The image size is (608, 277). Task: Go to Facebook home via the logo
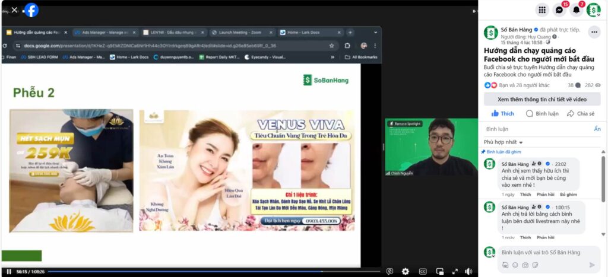pos(31,10)
